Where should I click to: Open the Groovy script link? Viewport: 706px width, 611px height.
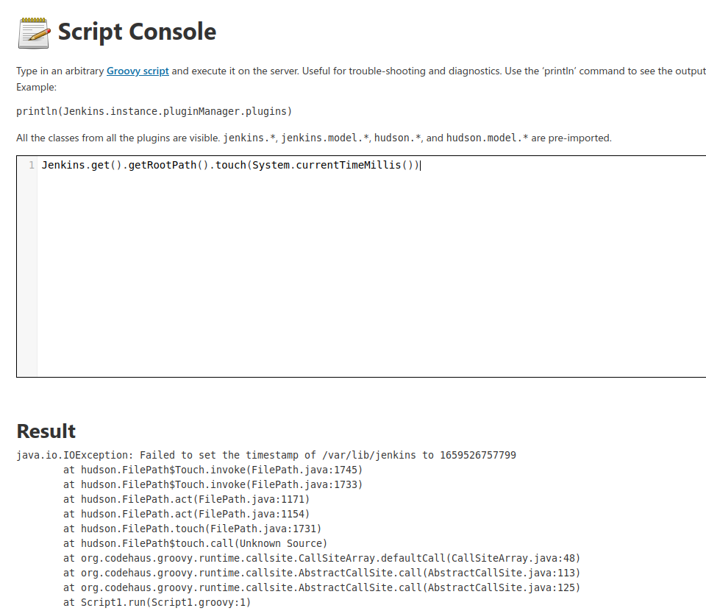(138, 71)
